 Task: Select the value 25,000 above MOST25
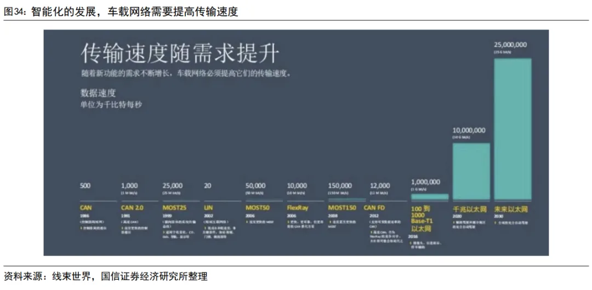point(173,186)
